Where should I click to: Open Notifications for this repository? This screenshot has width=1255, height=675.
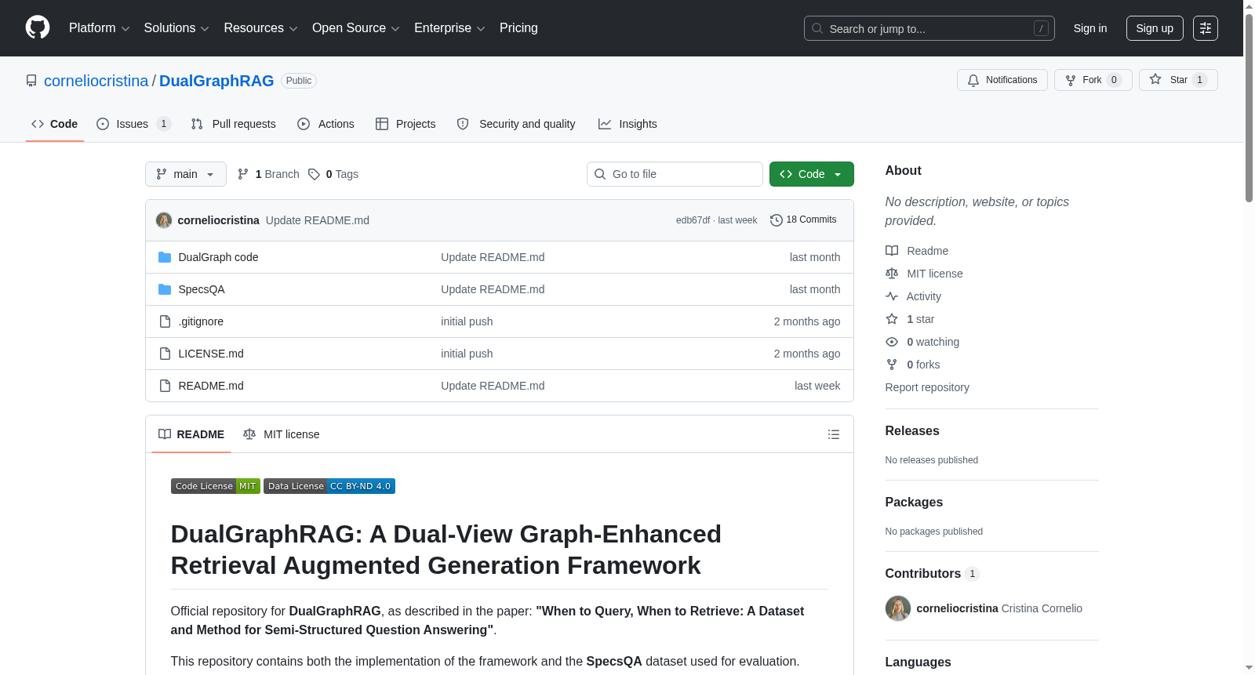[1002, 80]
